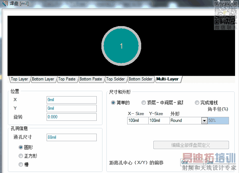Switch to the Top Layer tab

pyautogui.click(x=19, y=79)
